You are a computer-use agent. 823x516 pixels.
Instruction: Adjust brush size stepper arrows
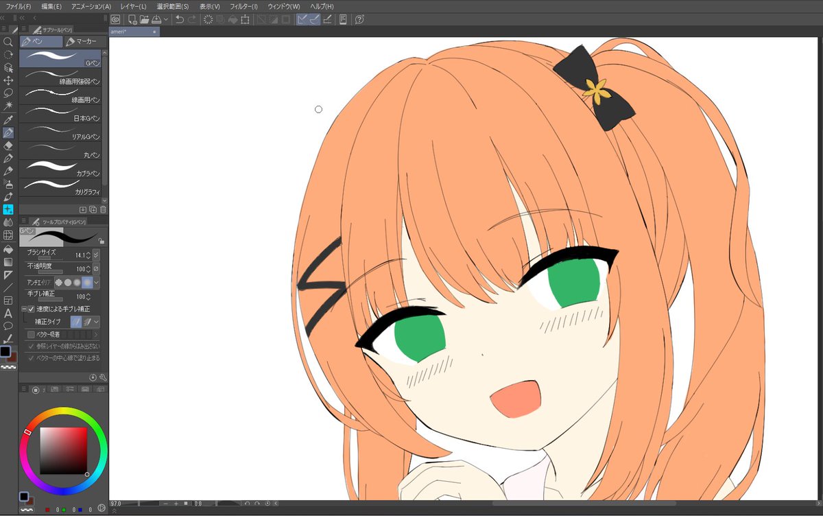click(88, 255)
